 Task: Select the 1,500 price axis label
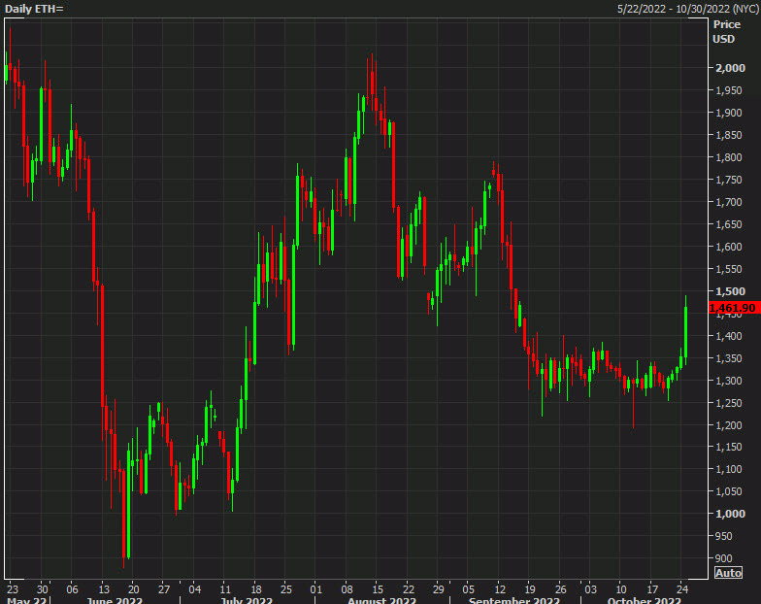729,291
